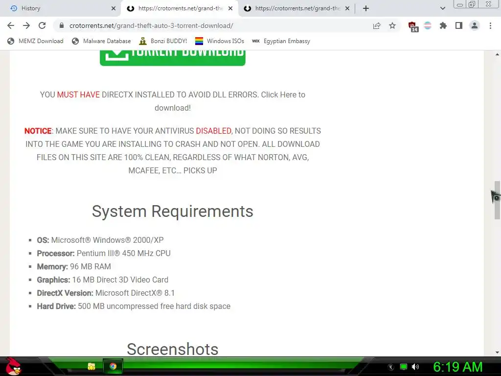Open Windows ISOs bookmark

coord(220,41)
